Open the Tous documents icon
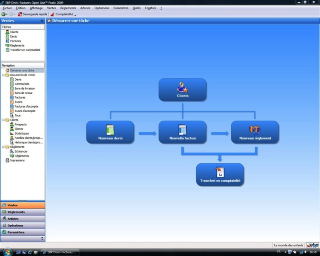The width and height of the screenshot is (320, 256). pos(12,115)
